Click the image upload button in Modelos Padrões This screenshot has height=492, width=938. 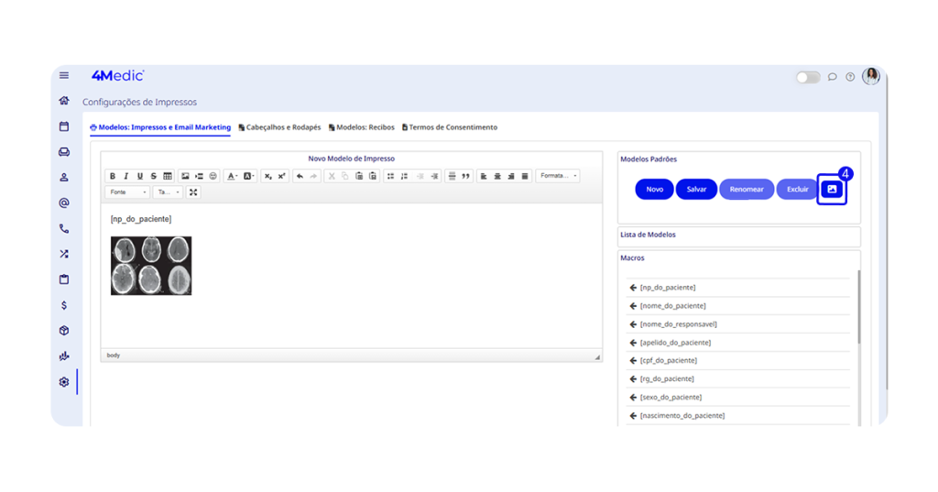pos(832,189)
